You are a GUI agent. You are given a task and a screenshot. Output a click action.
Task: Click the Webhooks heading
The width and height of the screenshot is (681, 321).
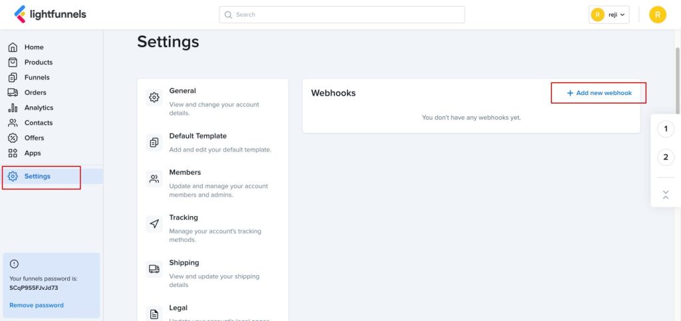pyautogui.click(x=333, y=93)
